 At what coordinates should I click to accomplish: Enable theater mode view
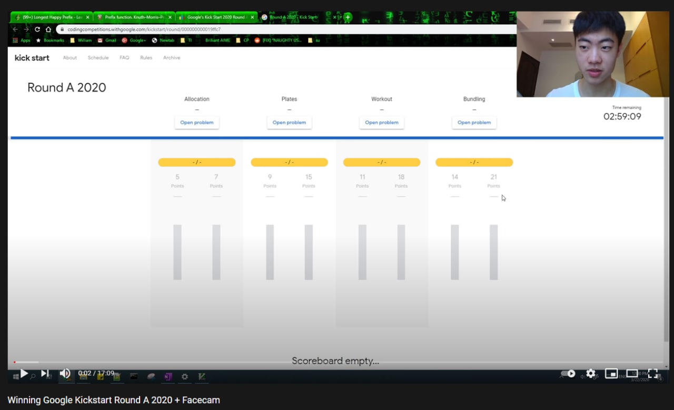[632, 374]
